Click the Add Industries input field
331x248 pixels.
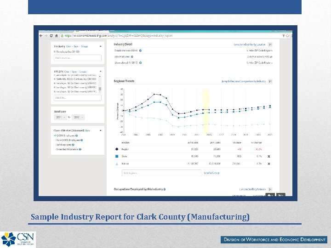78,58
